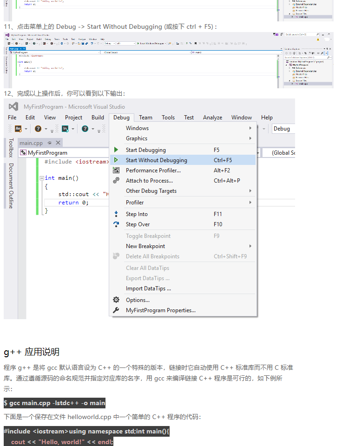
Task: Click the Options gear icon
Action: coord(116,300)
